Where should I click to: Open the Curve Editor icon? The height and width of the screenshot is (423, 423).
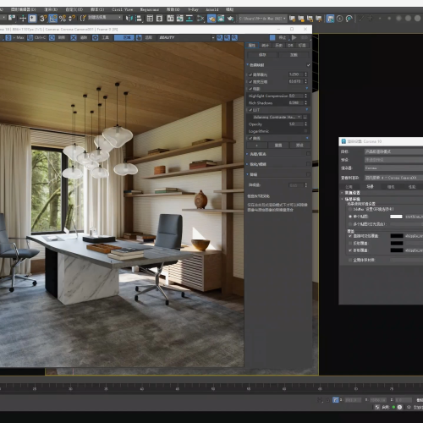tap(180, 19)
